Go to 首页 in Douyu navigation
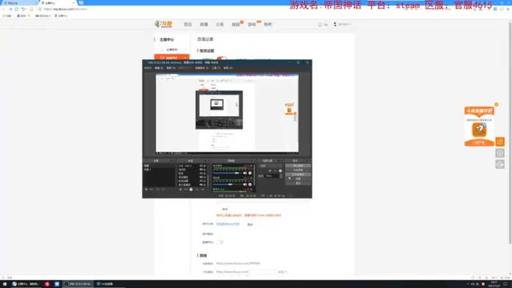Image resolution: width=512 pixels, height=288 pixels. click(188, 24)
